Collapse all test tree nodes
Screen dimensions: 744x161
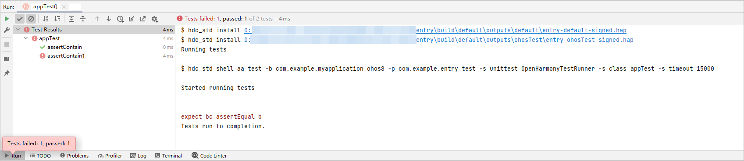point(83,19)
